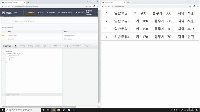Open Chrome menu in Hasura window

tap(98, 6)
